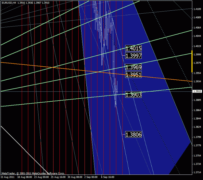Click the 1.3889 value on price scale
Viewport: 203px width, 180px height.
click(197, 100)
